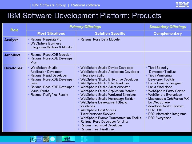192x144 pixels.
Task: Select the "Secondary Offerings" header
Action: 168,27
